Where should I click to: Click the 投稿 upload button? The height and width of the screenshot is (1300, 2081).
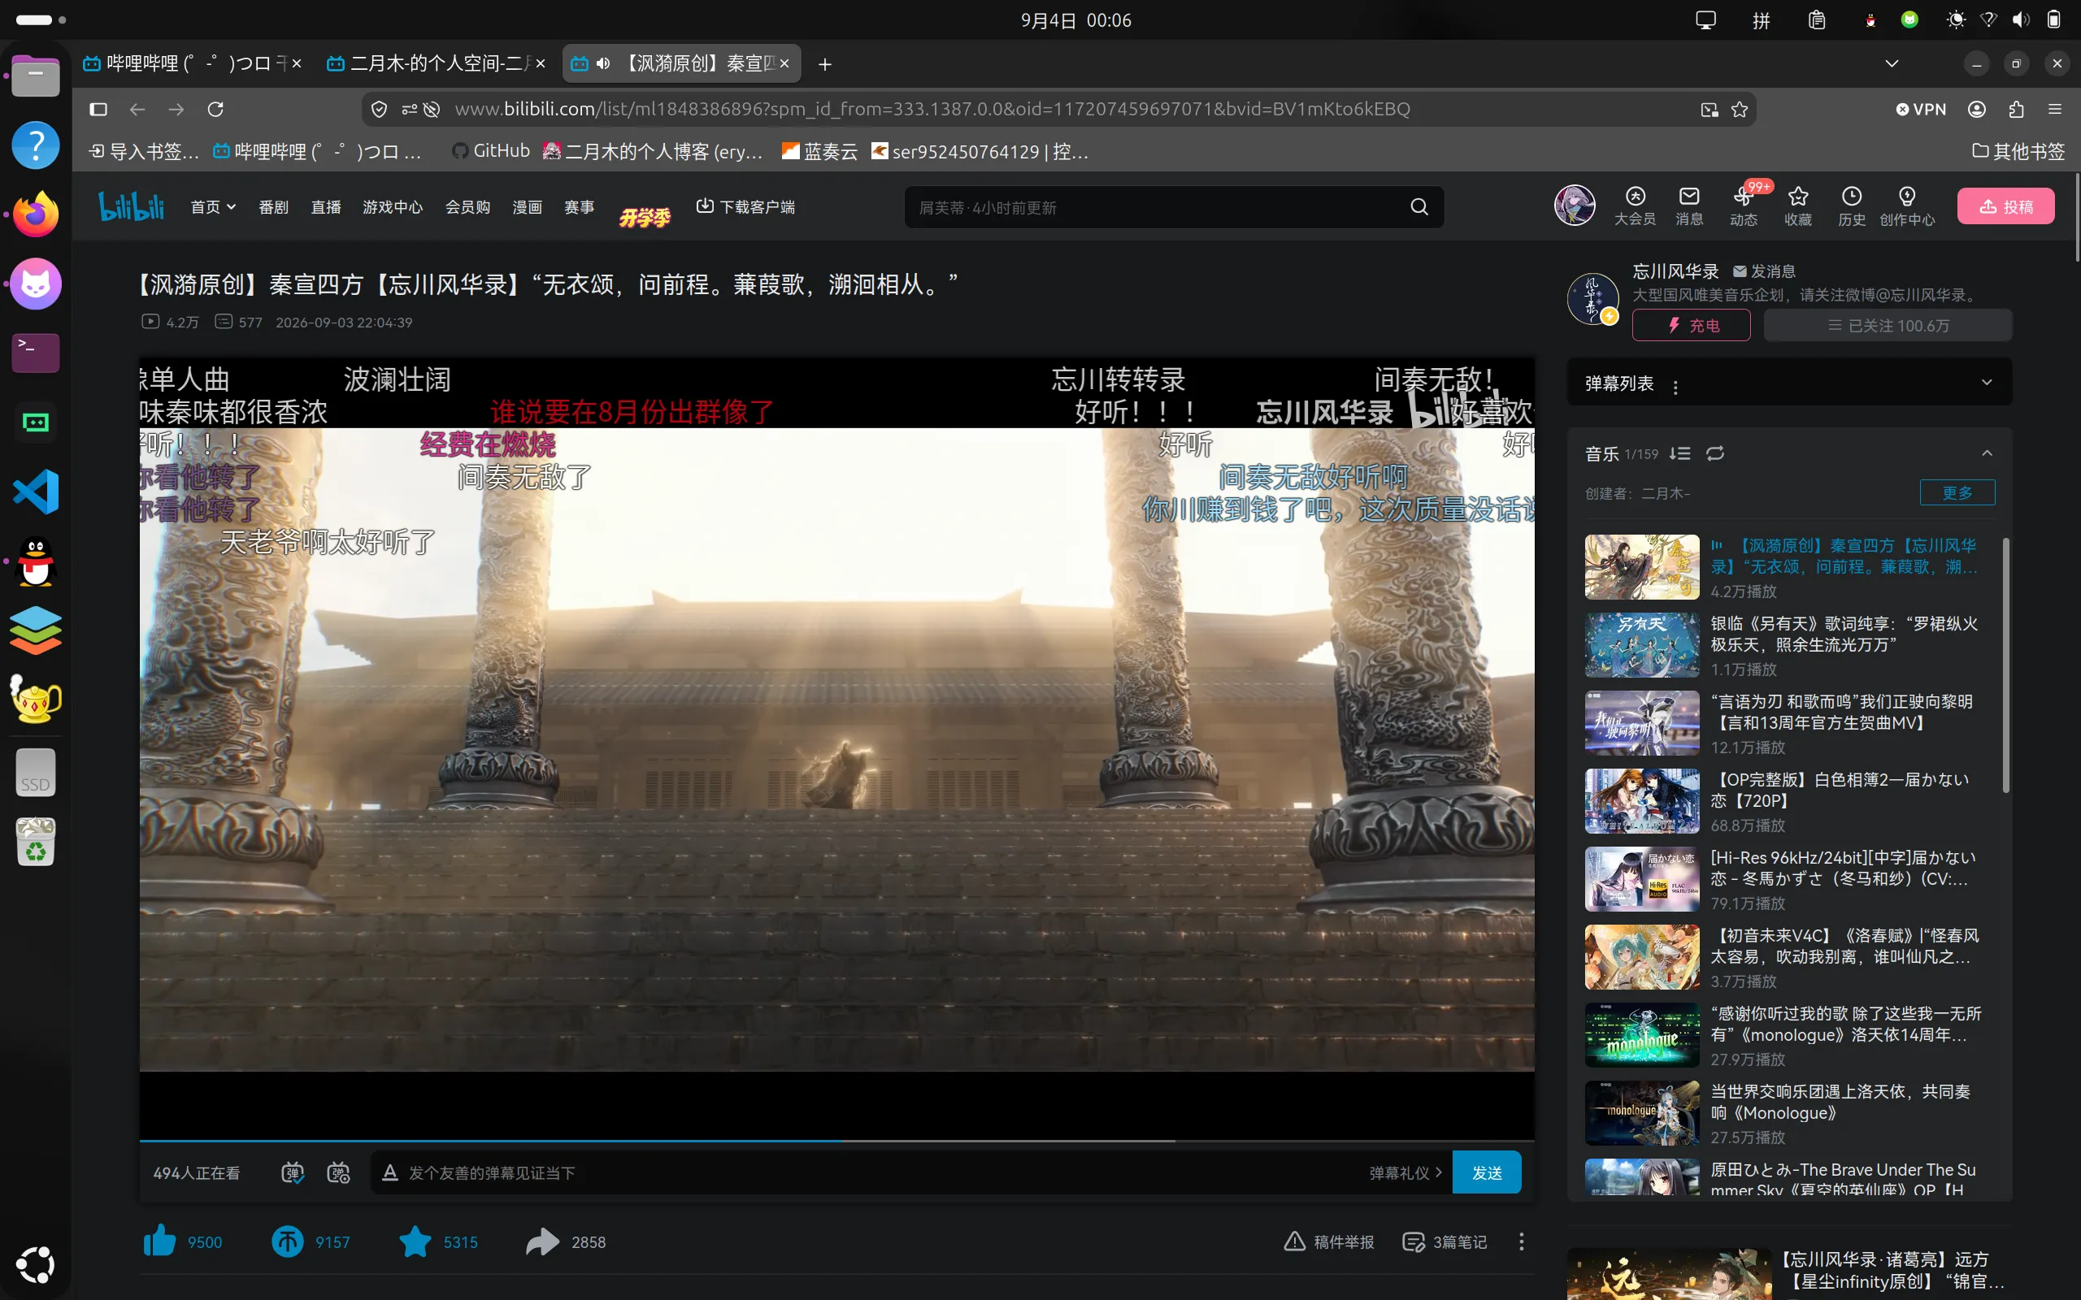(x=2005, y=206)
